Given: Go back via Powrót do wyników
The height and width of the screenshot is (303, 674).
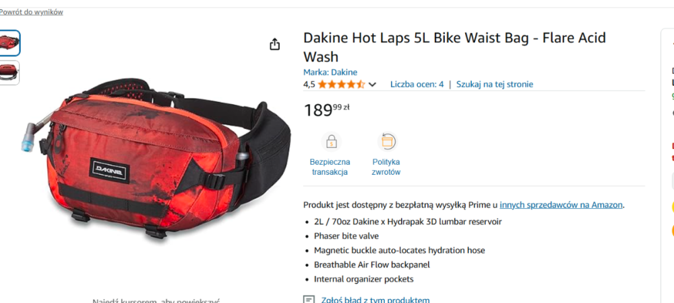Looking at the screenshot, I should (31, 12).
